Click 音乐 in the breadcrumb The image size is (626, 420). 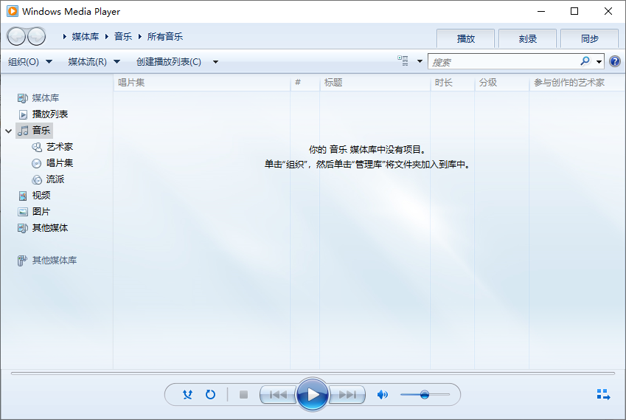click(x=123, y=37)
